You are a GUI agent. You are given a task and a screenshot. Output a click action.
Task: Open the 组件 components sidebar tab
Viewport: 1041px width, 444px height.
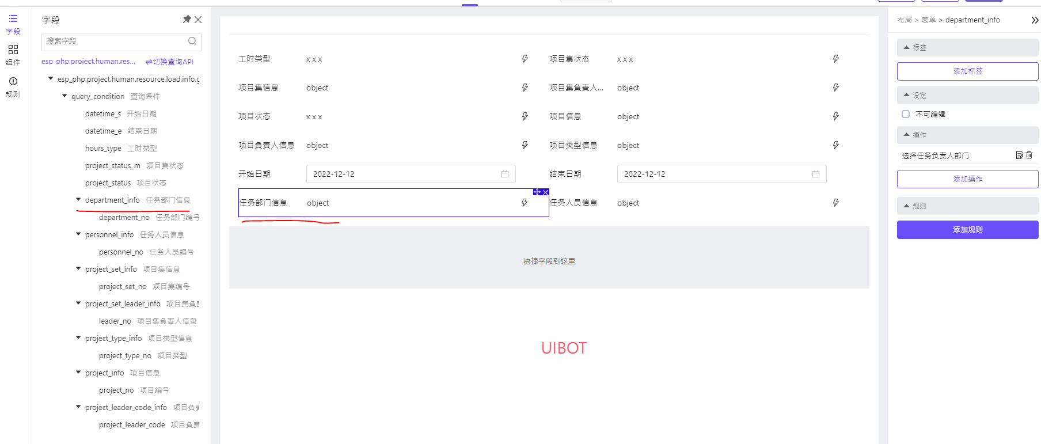pos(13,55)
